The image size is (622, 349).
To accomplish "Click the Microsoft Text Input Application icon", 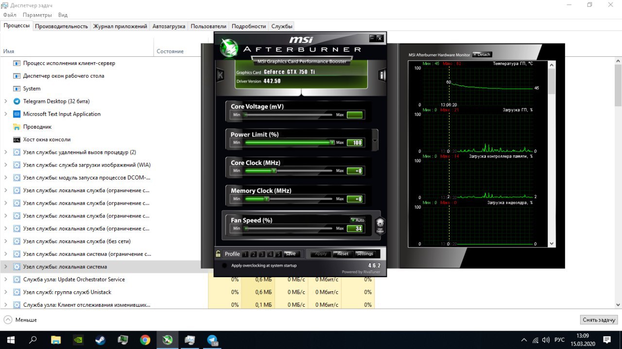I will (x=17, y=114).
